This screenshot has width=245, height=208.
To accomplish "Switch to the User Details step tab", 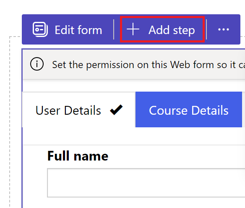I will click(79, 110).
